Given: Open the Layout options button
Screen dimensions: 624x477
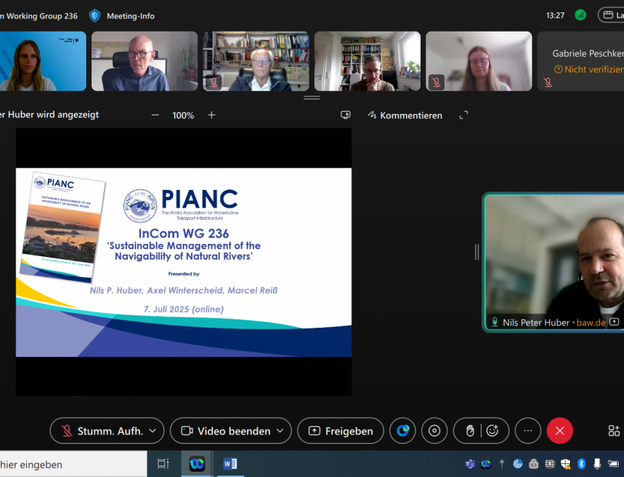Looking at the screenshot, I should pyautogui.click(x=611, y=15).
